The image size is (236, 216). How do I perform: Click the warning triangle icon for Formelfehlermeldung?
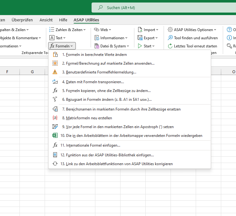[x=55, y=72]
